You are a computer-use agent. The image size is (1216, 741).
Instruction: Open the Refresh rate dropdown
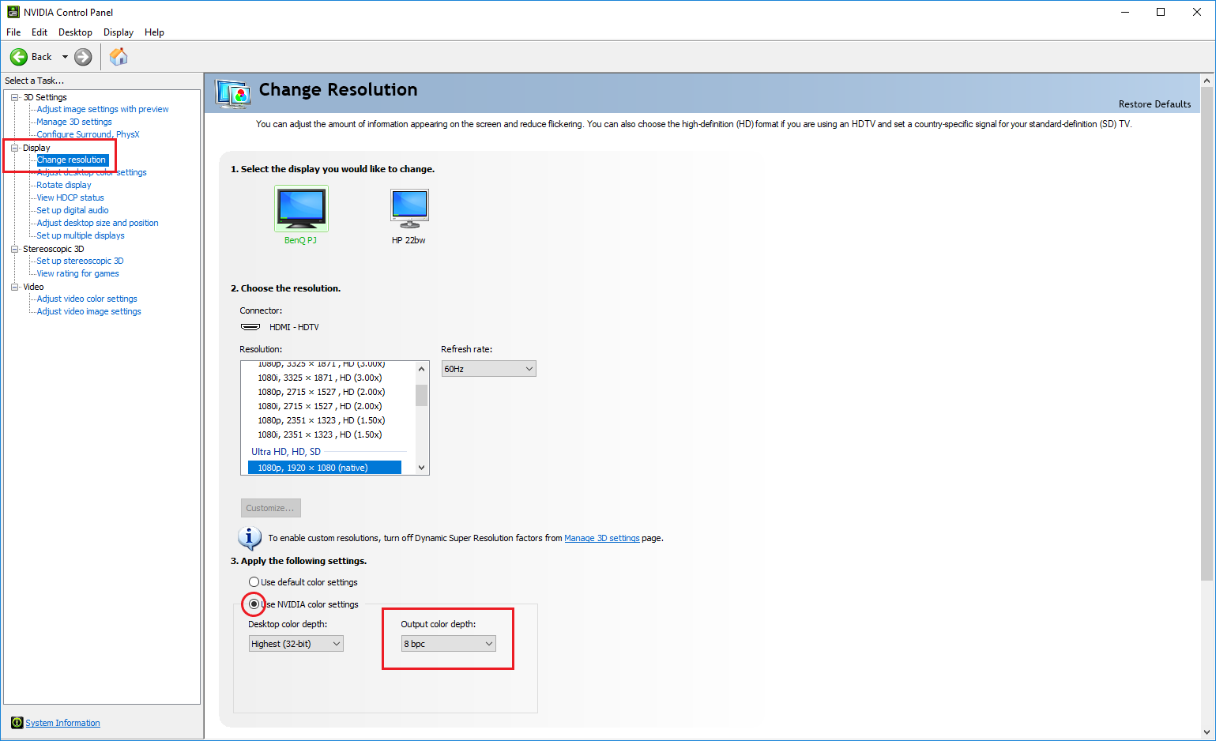489,369
